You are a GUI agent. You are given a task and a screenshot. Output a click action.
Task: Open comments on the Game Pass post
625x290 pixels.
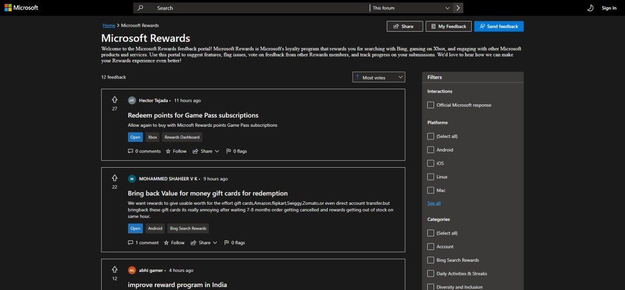144,151
